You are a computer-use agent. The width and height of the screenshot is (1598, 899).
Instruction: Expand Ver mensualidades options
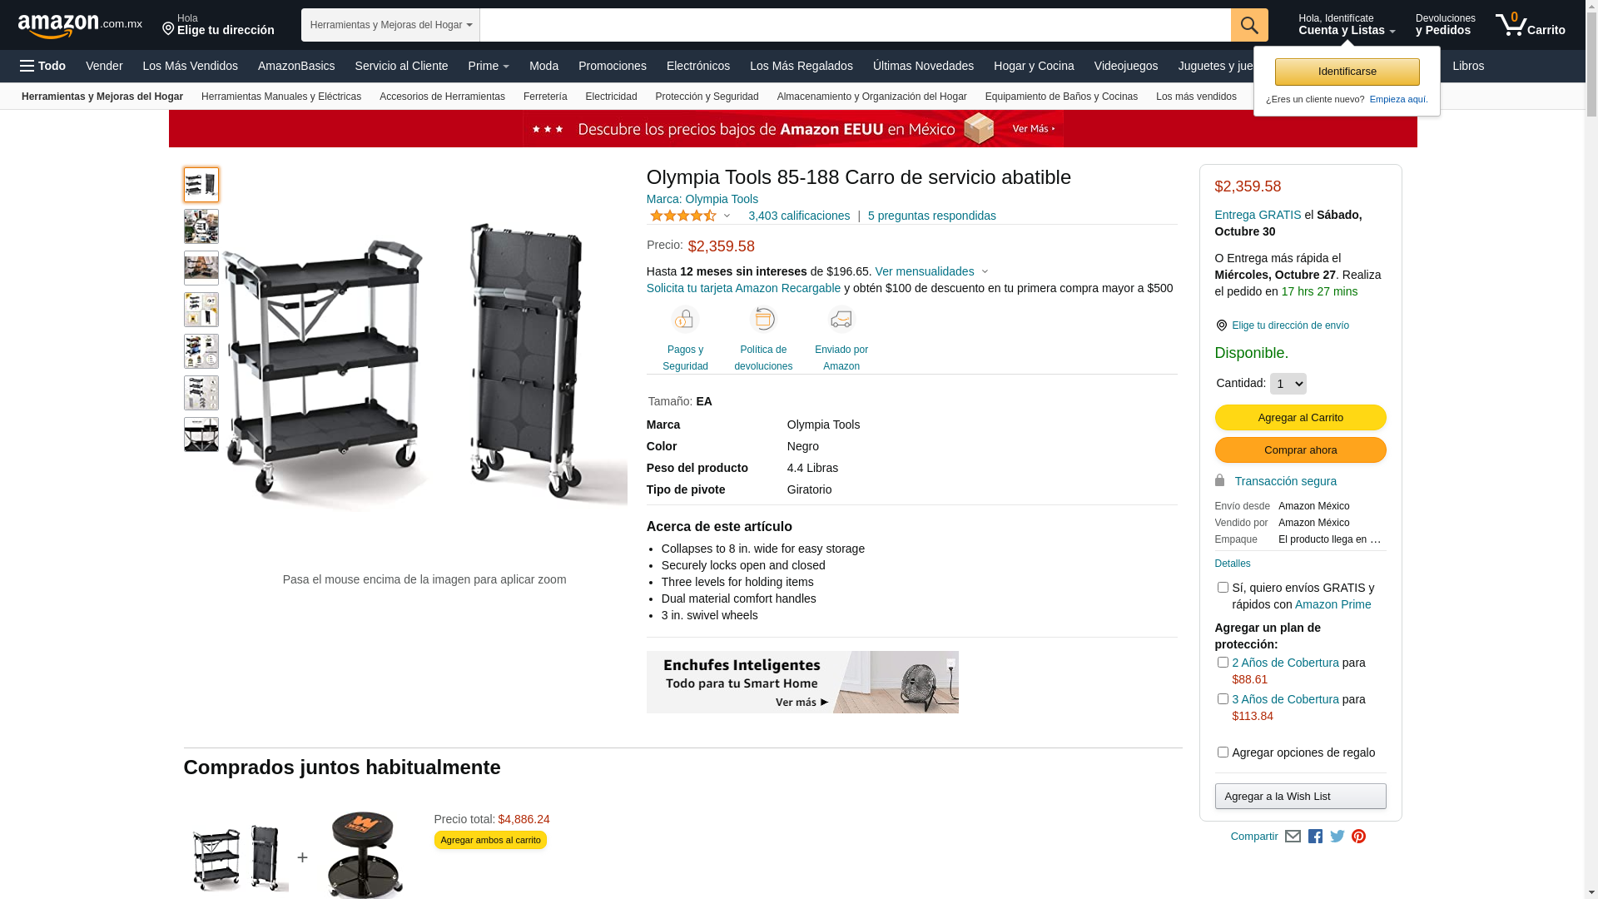(931, 271)
